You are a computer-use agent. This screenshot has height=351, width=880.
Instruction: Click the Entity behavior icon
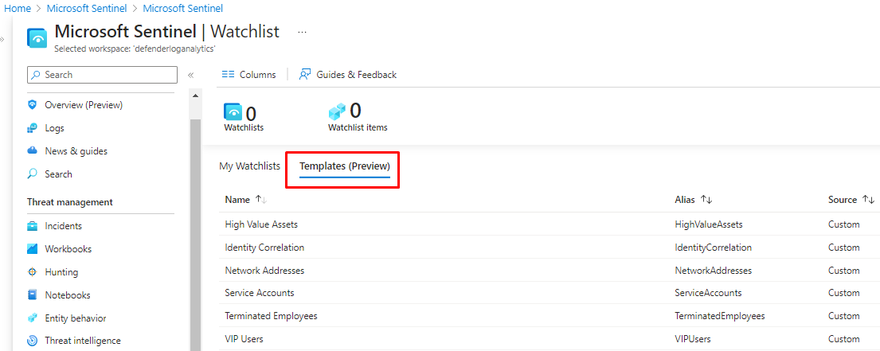pyautogui.click(x=33, y=318)
